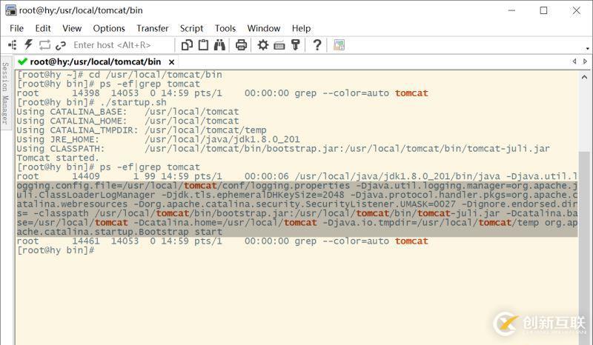Select the root@hy:/usr/local/tomcat/bin session tab
The image size is (593, 345).
(96, 61)
